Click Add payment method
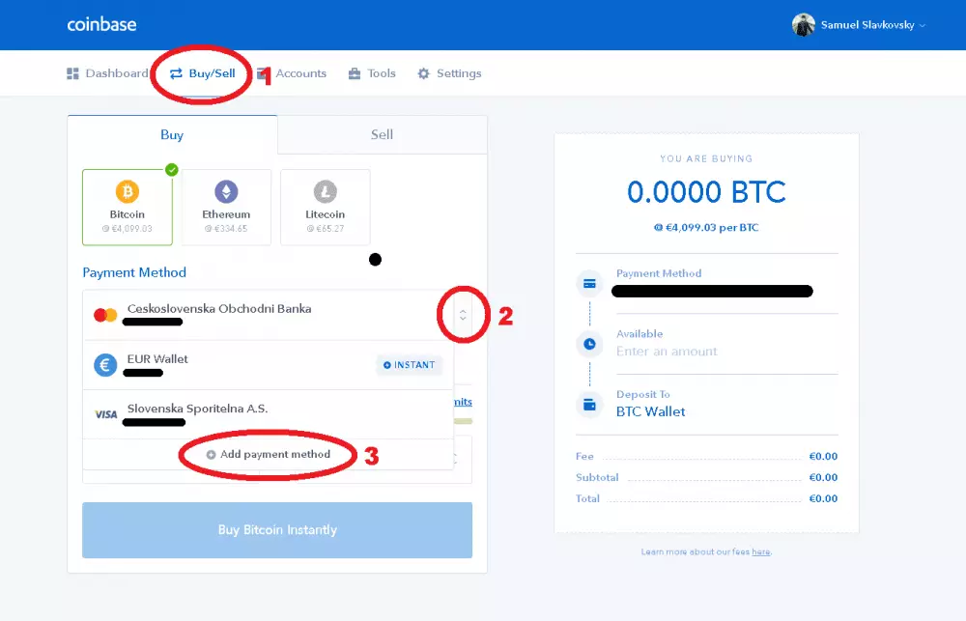The width and height of the screenshot is (966, 621). (268, 454)
